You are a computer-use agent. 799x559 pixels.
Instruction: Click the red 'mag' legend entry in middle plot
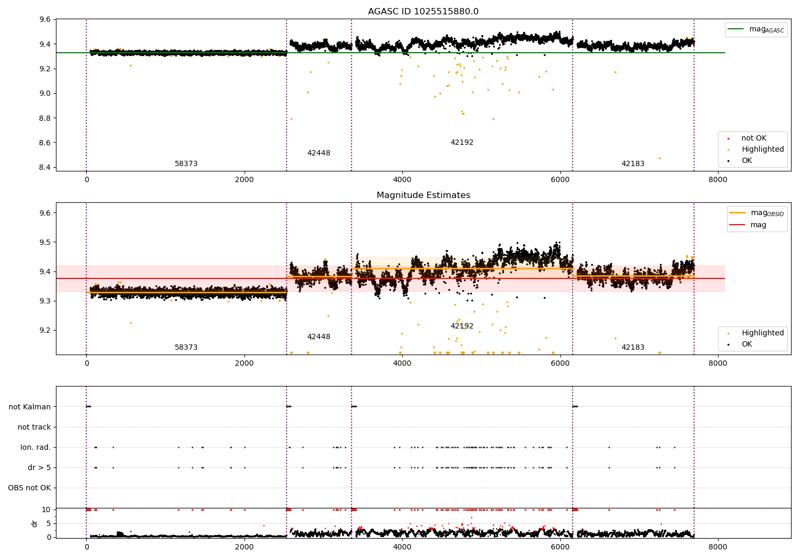pos(748,225)
